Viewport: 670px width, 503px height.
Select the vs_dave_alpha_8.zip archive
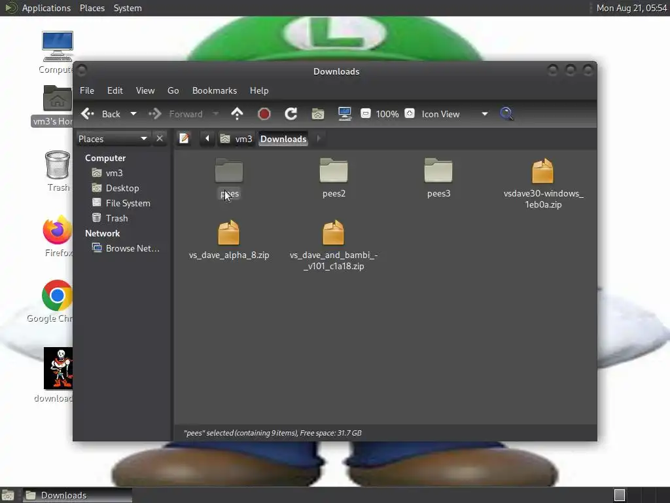coord(229,240)
